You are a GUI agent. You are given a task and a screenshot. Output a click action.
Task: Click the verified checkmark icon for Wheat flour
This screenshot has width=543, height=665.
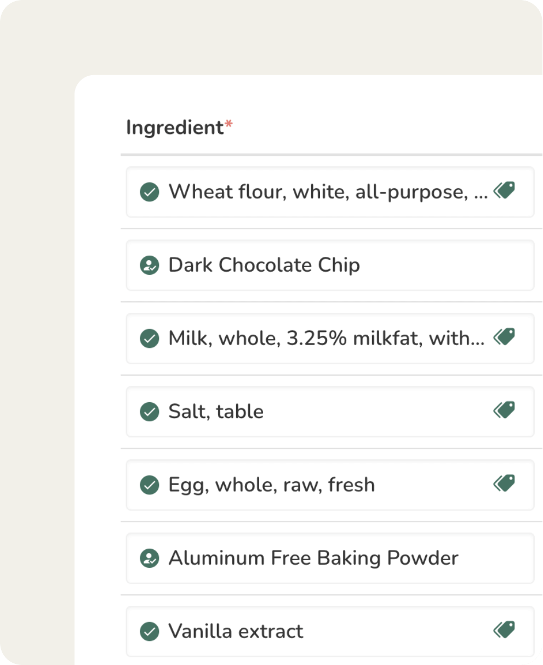coord(149,193)
